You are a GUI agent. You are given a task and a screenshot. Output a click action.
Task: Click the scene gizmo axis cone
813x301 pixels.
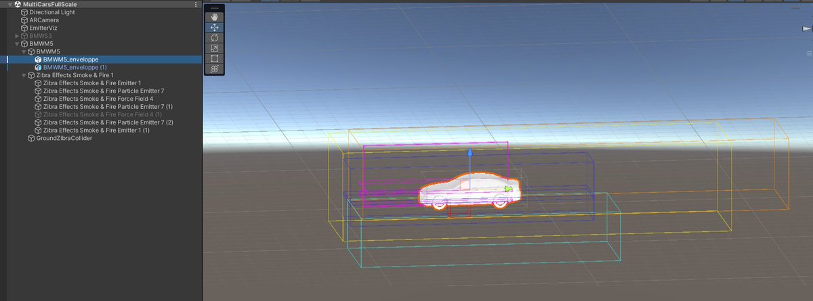click(806, 28)
